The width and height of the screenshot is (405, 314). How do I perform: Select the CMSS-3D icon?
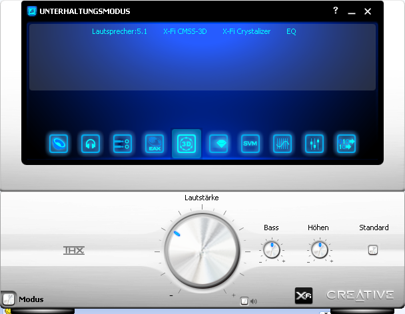click(187, 144)
